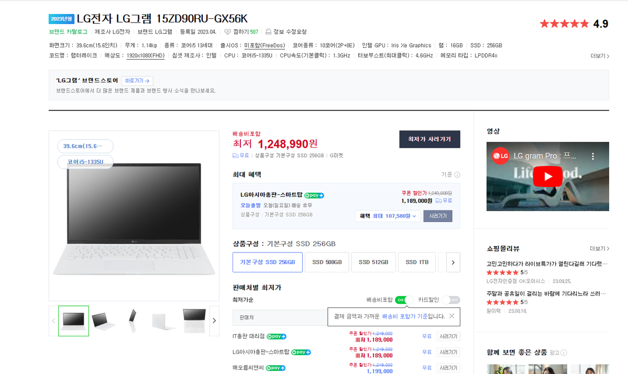Click the 최저 1,248,990원 price

pos(275,144)
